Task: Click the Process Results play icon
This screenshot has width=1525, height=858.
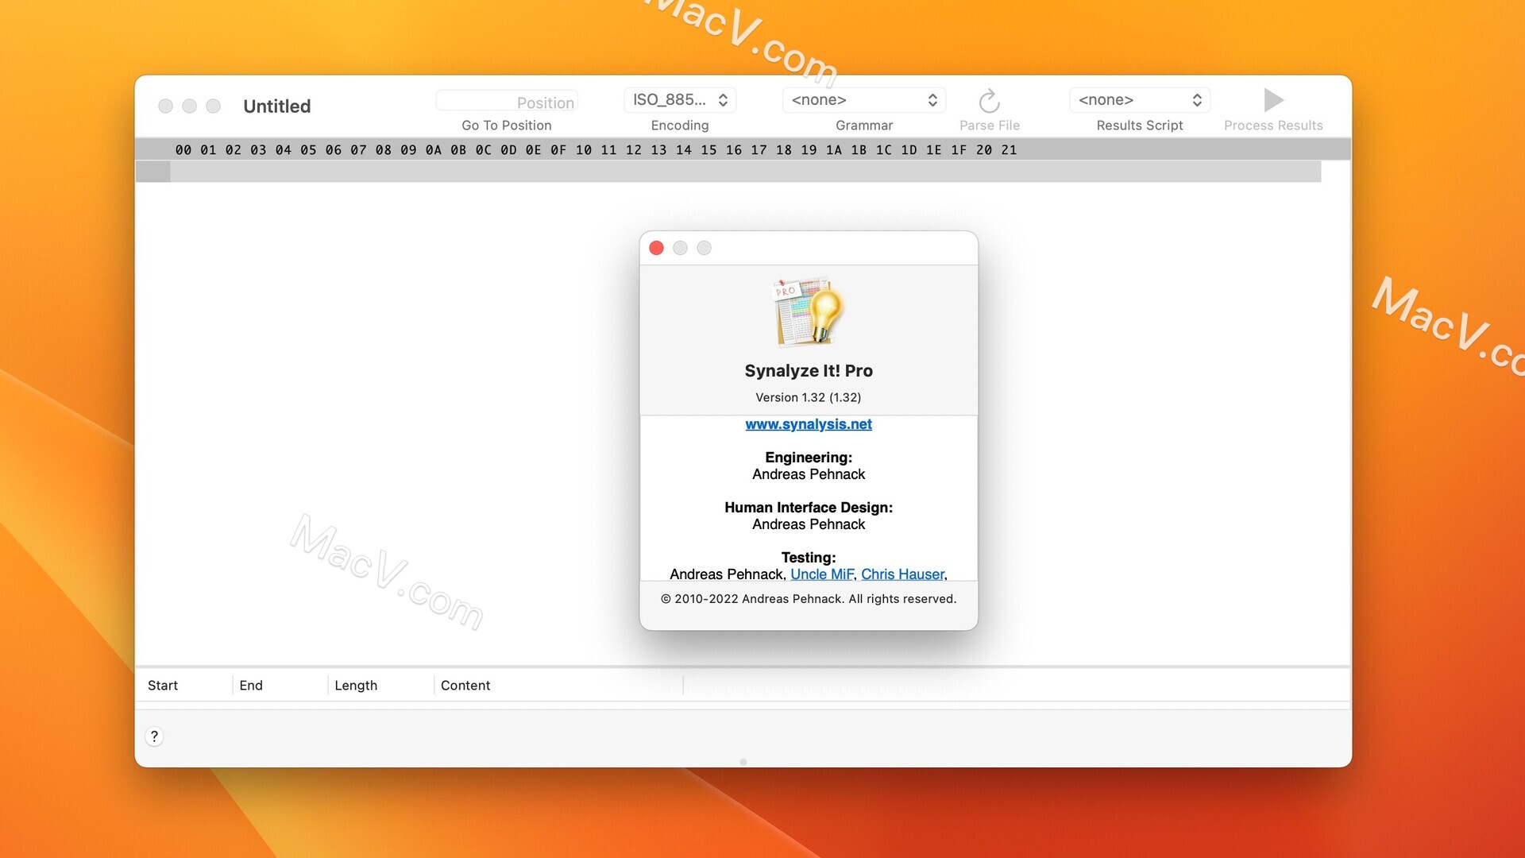Action: pyautogui.click(x=1273, y=100)
